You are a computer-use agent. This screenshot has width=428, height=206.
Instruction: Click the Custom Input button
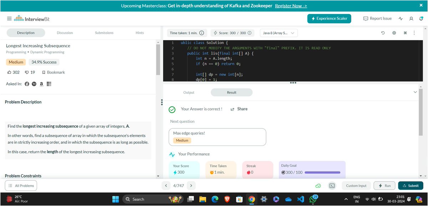click(x=356, y=185)
